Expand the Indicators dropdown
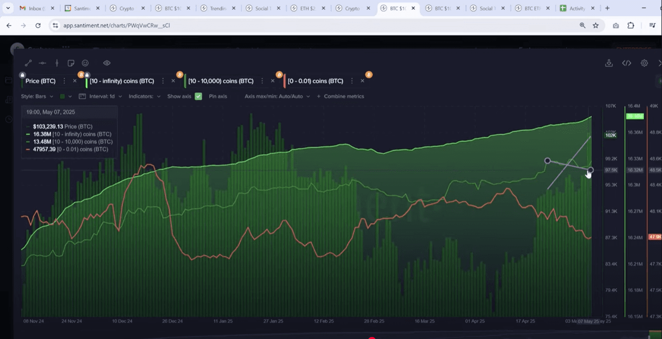This screenshot has width=662, height=339. 145,96
